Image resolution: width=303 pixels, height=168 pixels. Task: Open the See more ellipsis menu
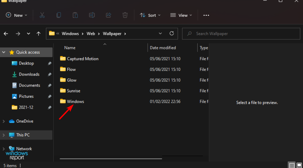click(x=206, y=15)
